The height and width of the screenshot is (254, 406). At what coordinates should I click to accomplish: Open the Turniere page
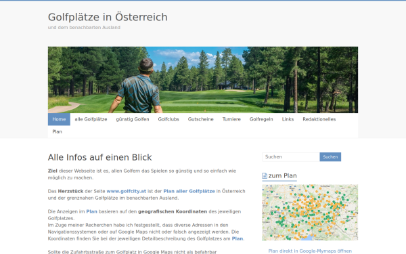point(231,119)
